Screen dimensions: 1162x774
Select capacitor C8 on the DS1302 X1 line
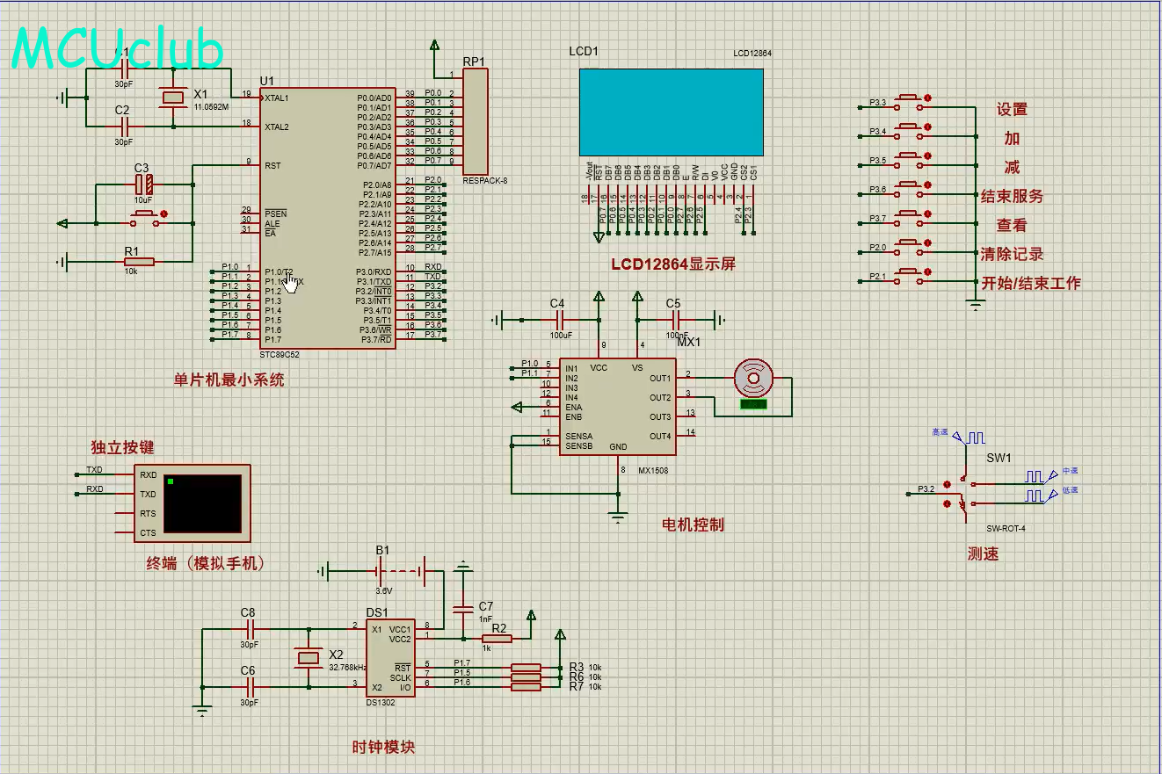pos(250,629)
